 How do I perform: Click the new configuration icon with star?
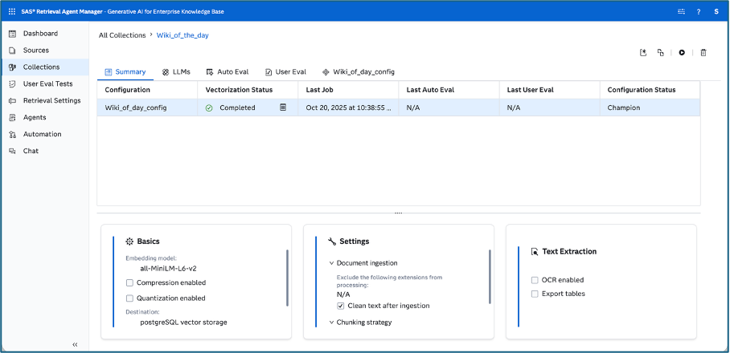point(643,52)
